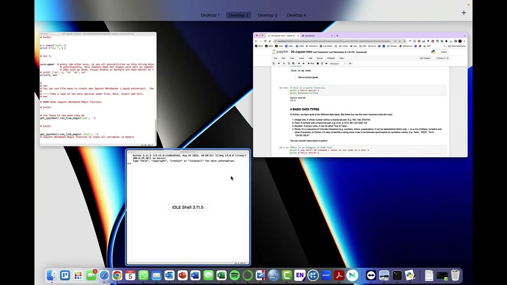Open the File menu in Jupyter
The width and height of the screenshot is (507, 285).
pos(275,58)
